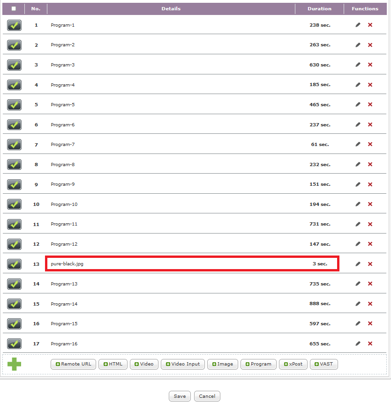
Task: Edit pure-black.jpg item with pencil icon
Action: coord(358,264)
